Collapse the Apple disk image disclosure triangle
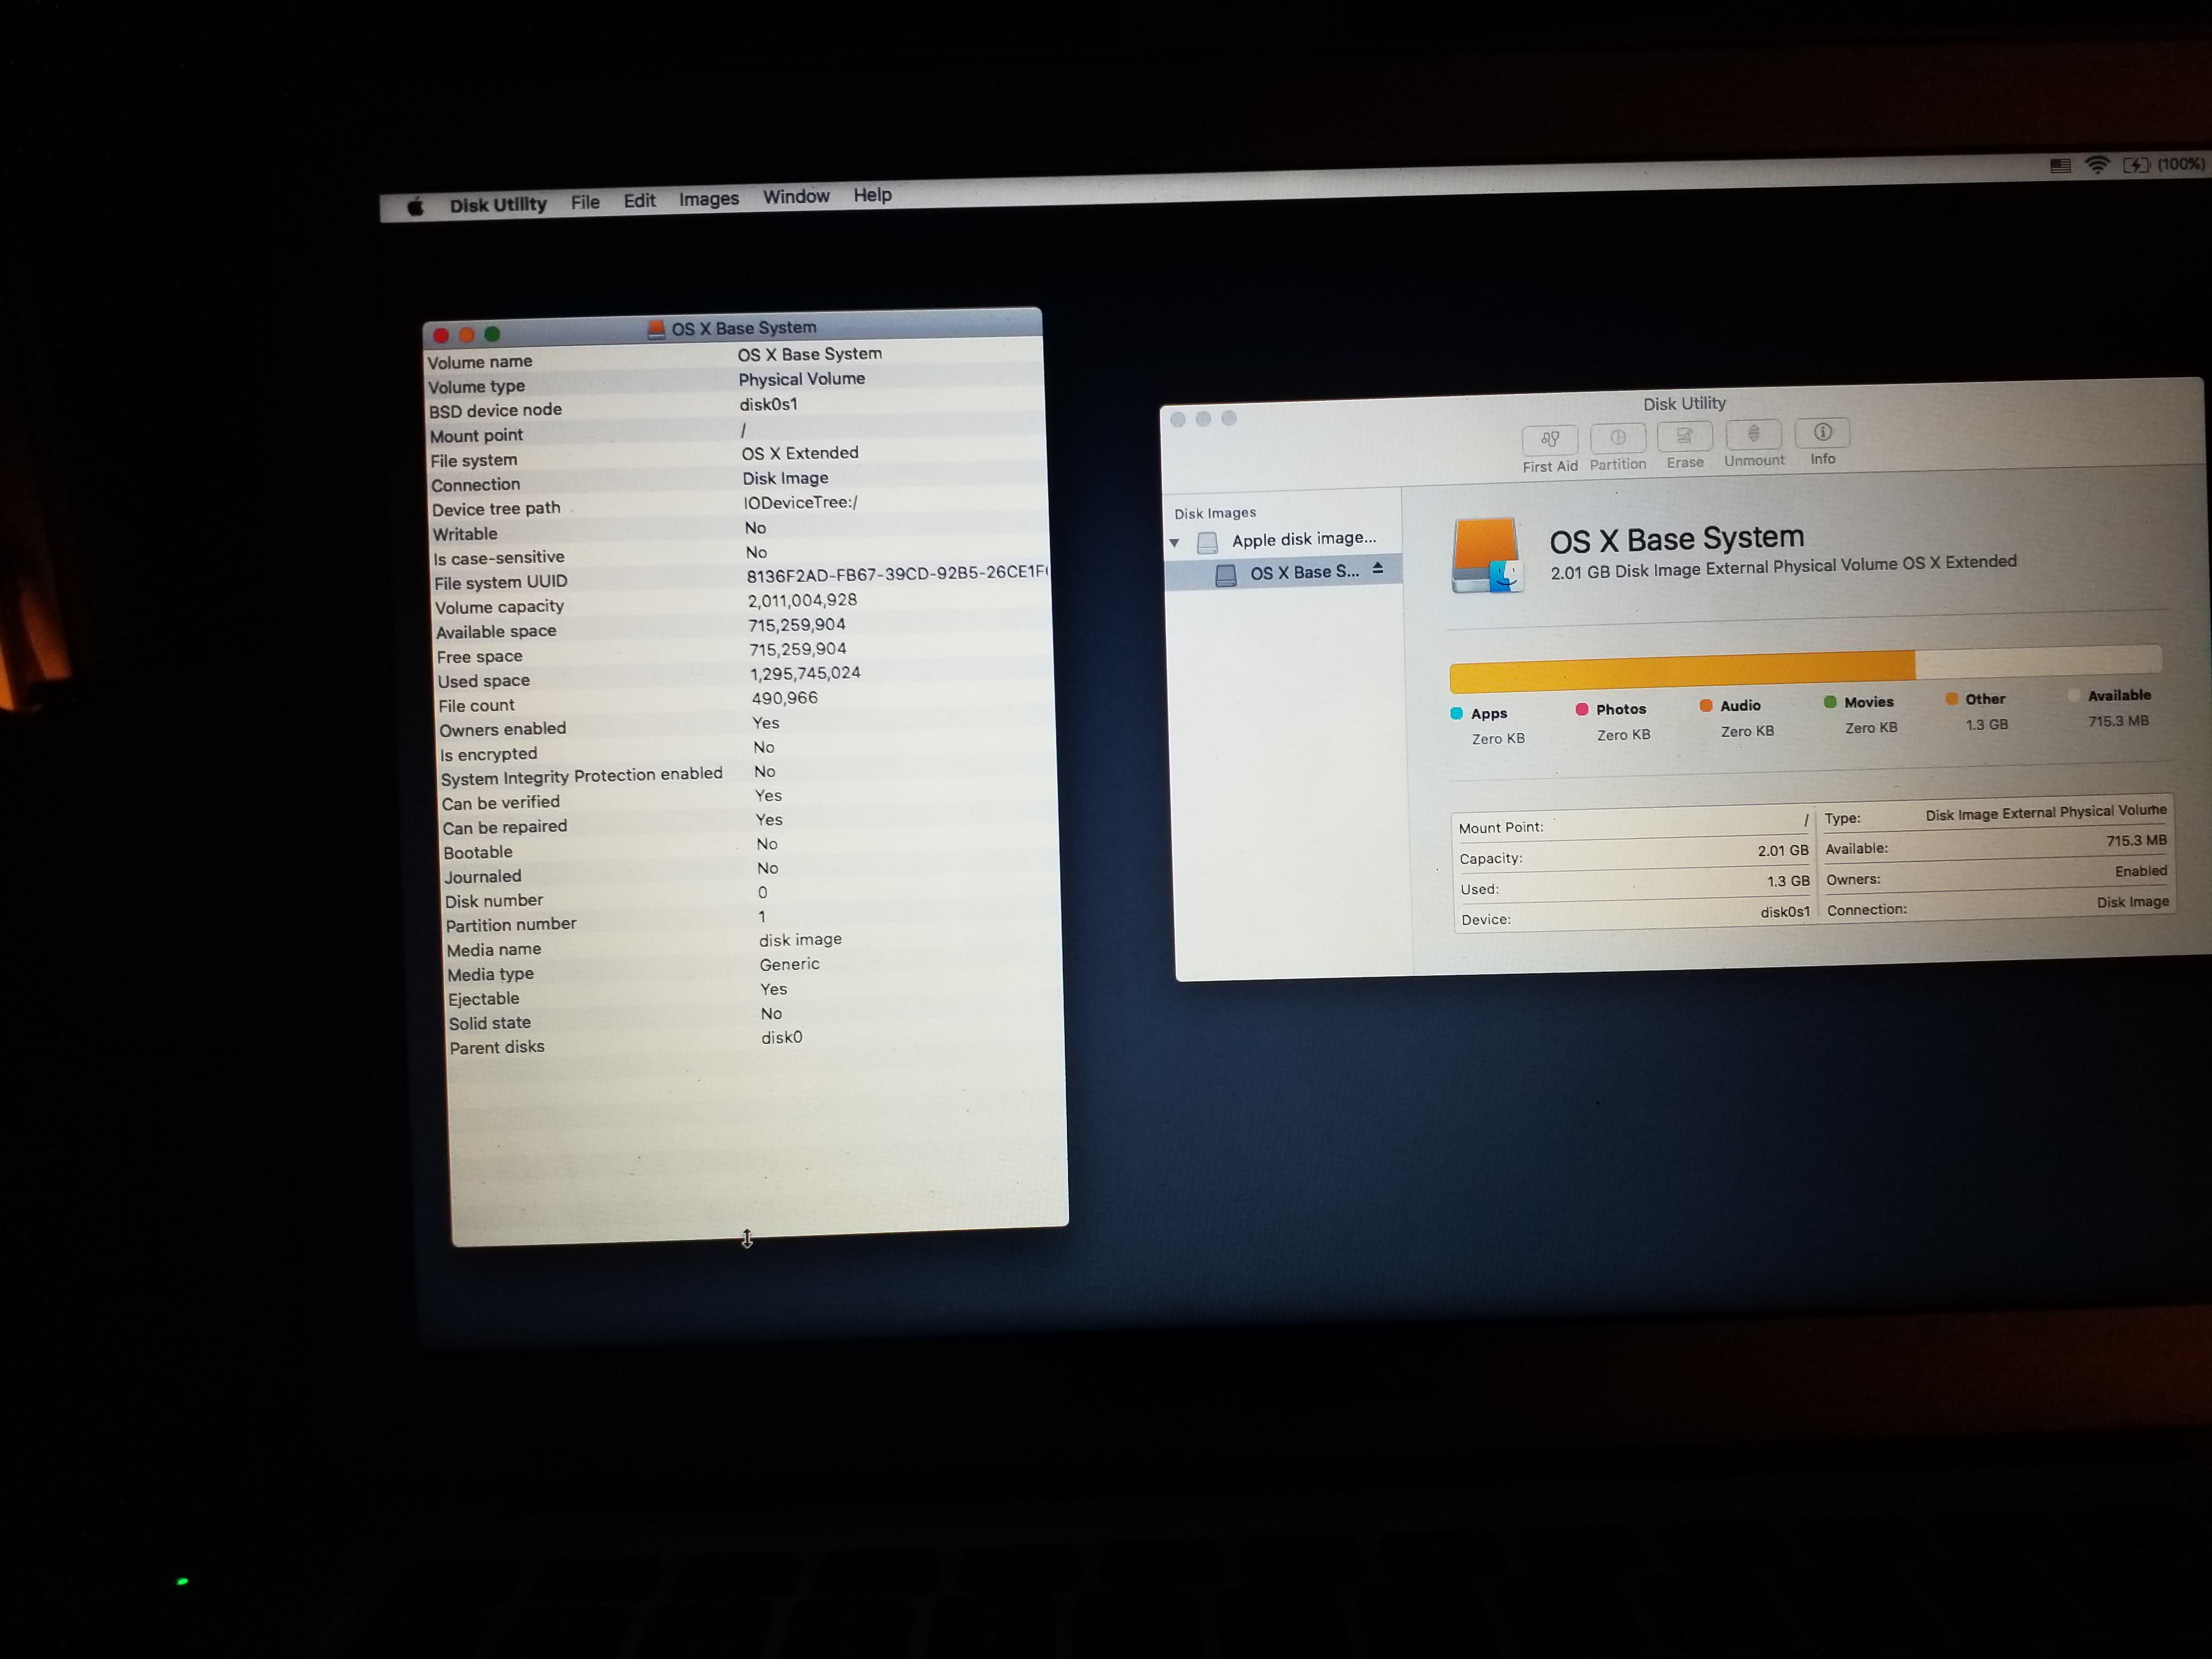This screenshot has width=2212, height=1659. tap(1175, 543)
